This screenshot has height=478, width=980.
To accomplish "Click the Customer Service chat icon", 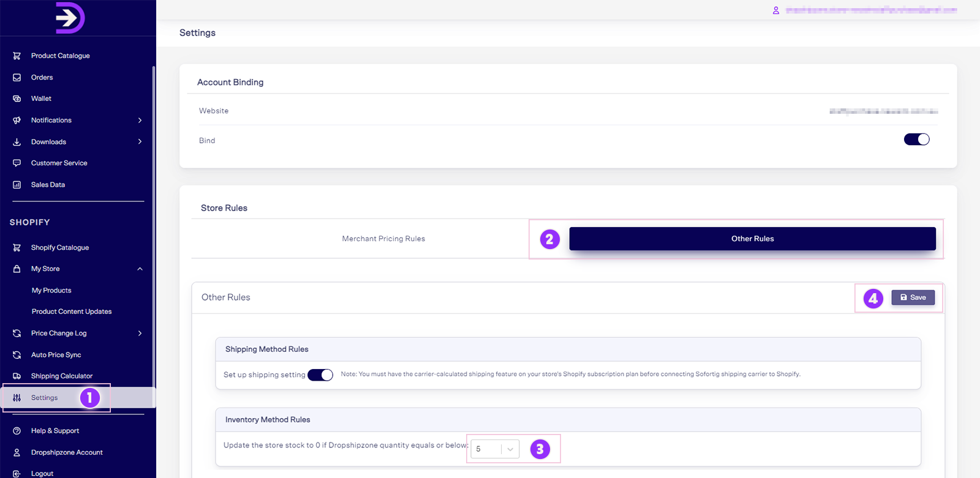I will coord(17,163).
